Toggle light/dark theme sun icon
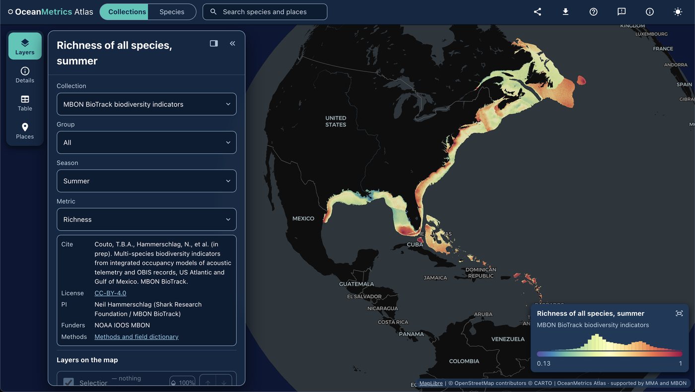The width and height of the screenshot is (695, 392). (678, 12)
